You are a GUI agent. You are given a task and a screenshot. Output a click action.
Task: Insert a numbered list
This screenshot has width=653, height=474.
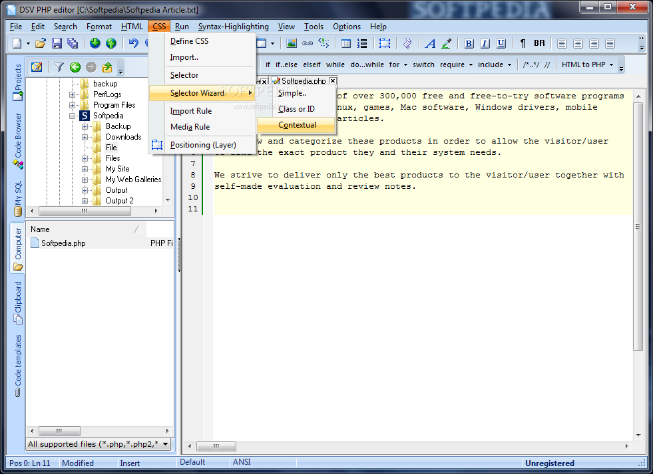[362, 43]
